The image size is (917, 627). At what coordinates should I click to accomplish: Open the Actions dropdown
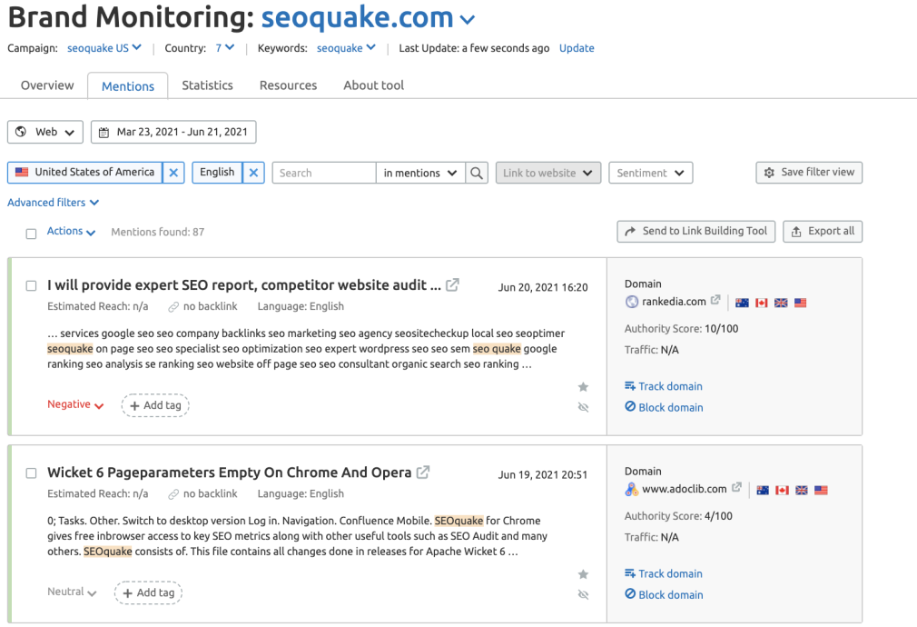71,231
